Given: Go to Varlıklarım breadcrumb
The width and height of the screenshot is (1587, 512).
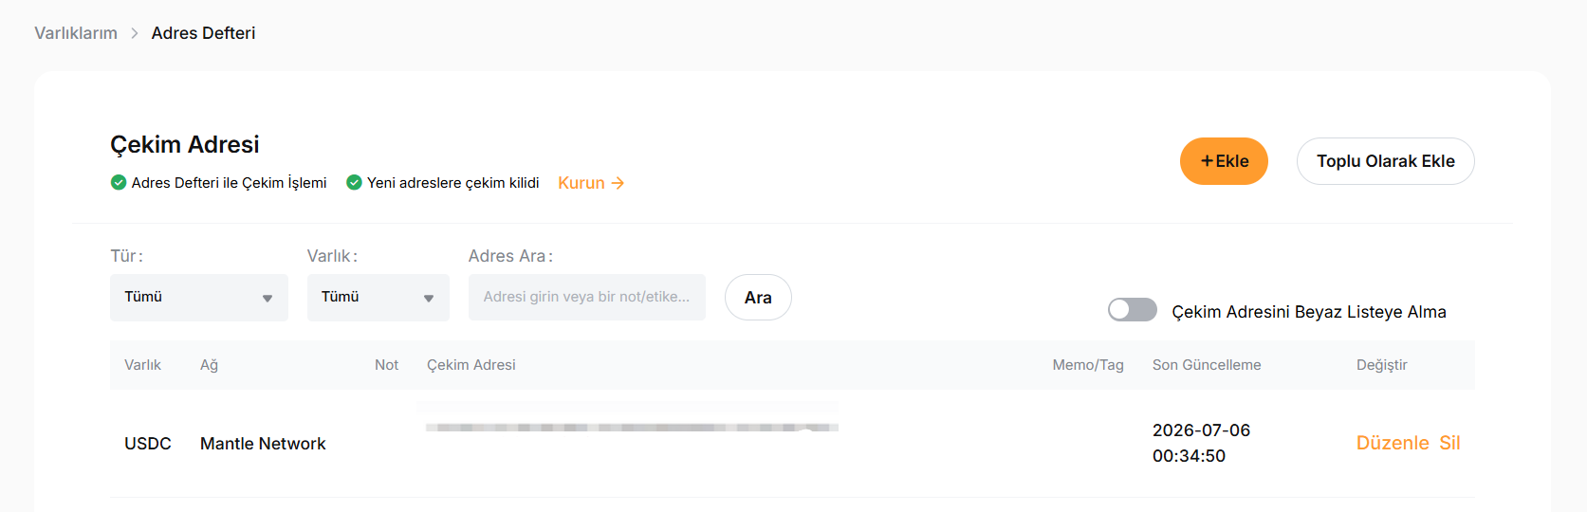Looking at the screenshot, I should click(76, 33).
